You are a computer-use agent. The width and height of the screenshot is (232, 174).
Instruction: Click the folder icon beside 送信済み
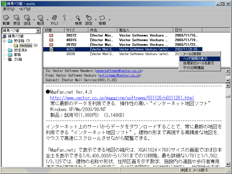(10, 50)
